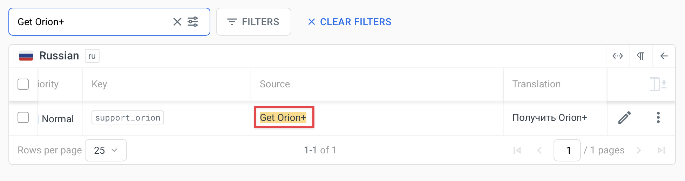Viewport: 685px width, 181px height.
Task: Open row options three-dot menu
Action: tap(658, 118)
